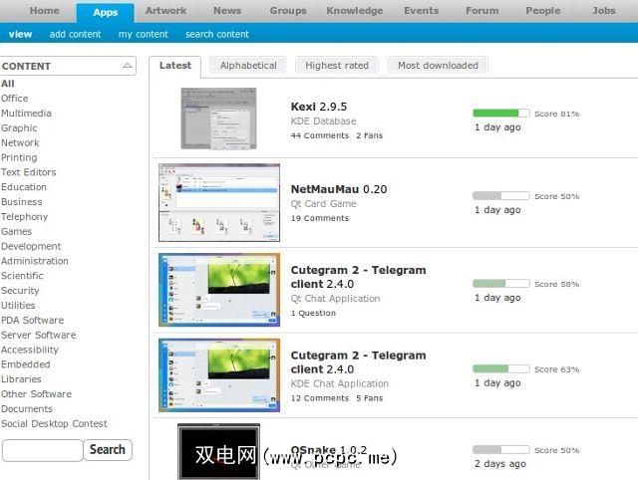Filter by the Network category
The image size is (638, 480).
[x=20, y=142]
